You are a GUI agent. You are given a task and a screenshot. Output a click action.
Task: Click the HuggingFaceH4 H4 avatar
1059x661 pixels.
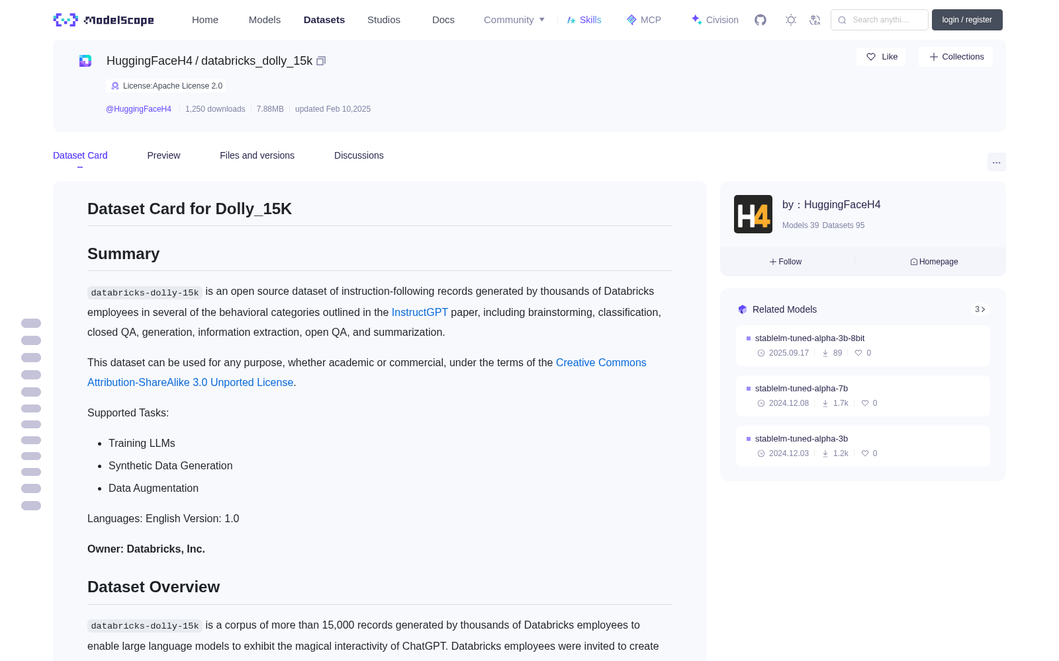pyautogui.click(x=753, y=214)
